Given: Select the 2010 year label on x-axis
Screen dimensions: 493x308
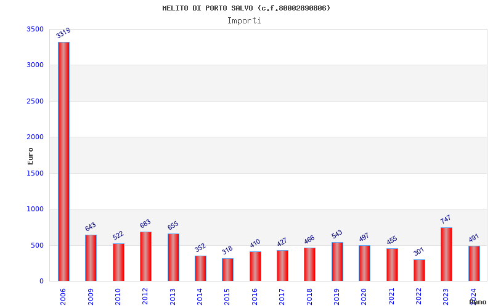Looking at the screenshot, I should (x=118, y=297).
